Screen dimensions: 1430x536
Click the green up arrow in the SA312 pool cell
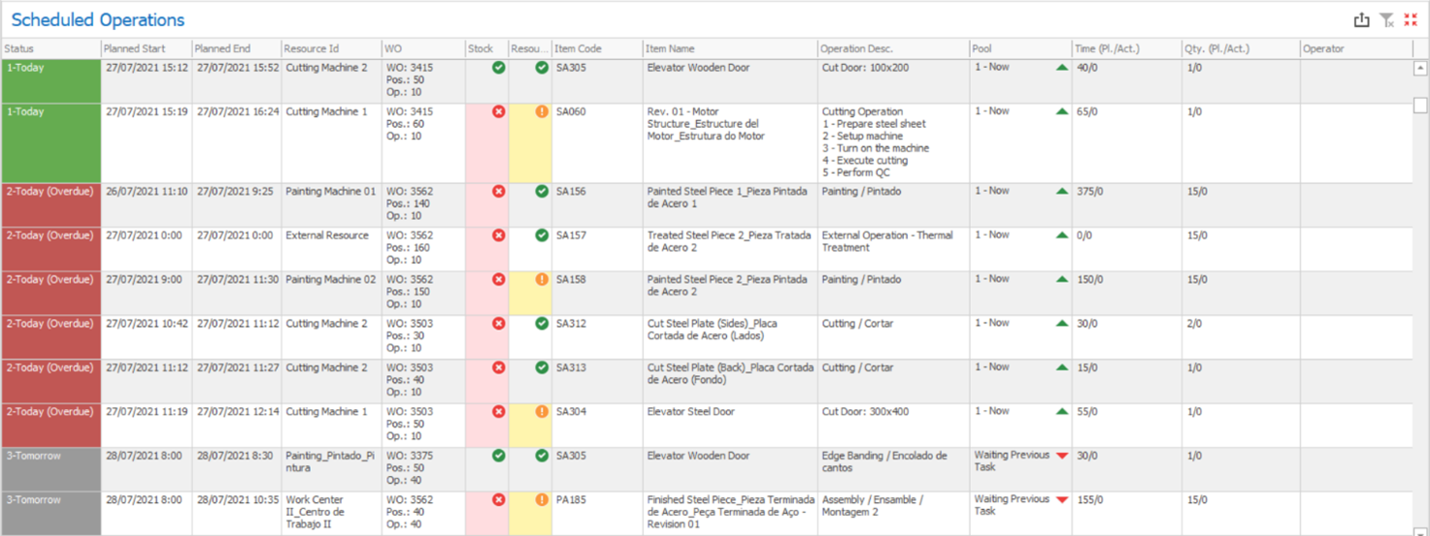pos(1062,324)
